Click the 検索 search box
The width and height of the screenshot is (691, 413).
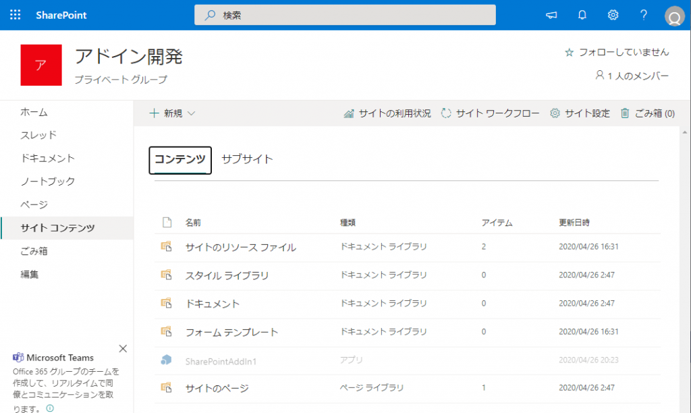tap(345, 15)
